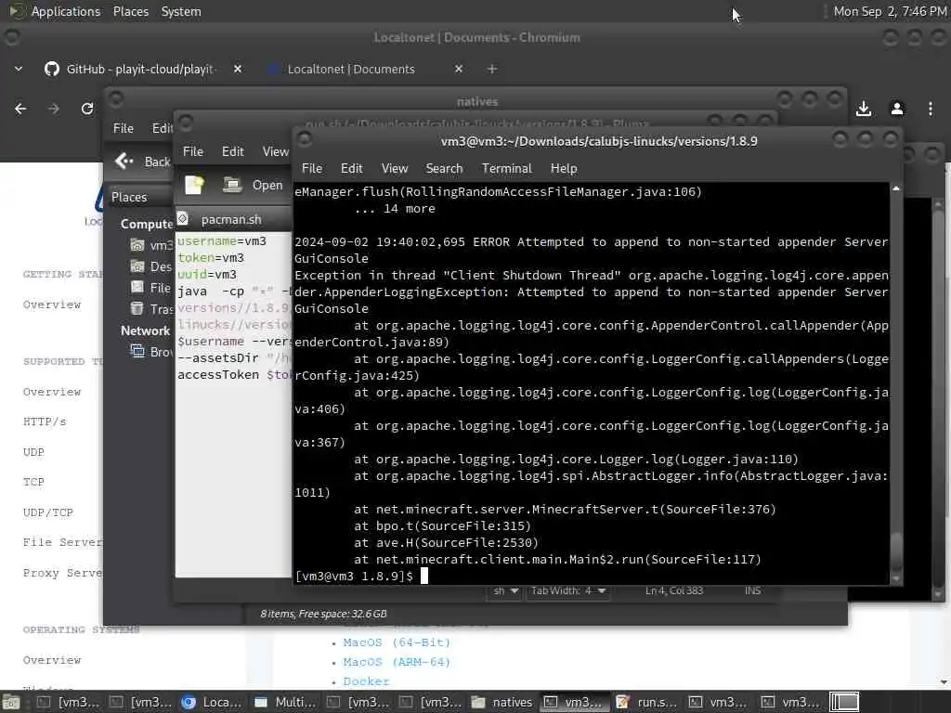Viewport: 951px width, 713px height.
Task: Open Docker link on page
Action: click(x=366, y=681)
